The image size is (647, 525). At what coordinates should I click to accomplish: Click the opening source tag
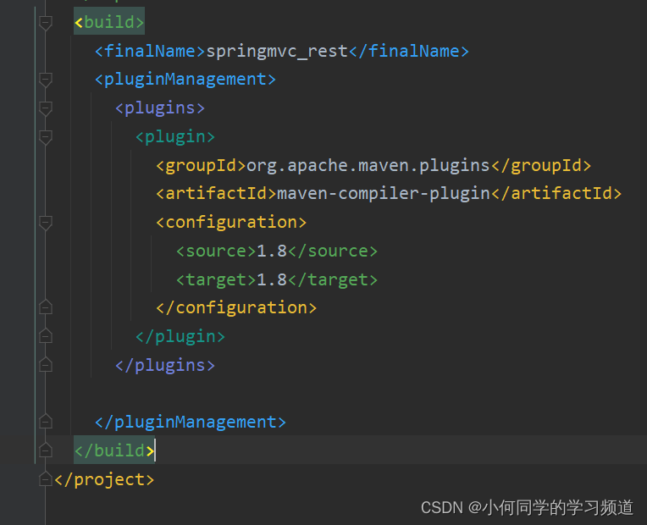pos(216,251)
